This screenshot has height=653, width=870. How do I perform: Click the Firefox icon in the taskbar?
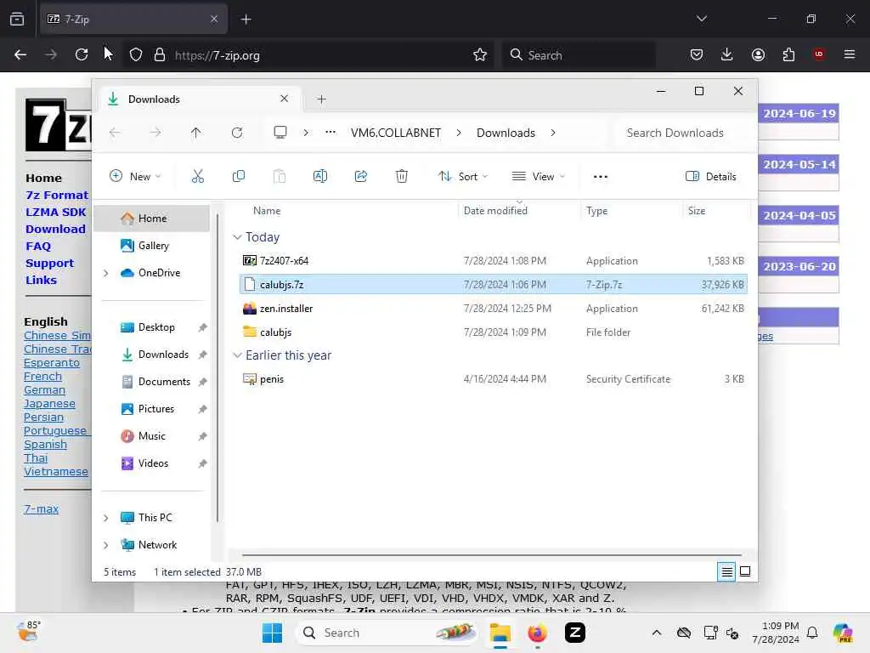click(x=537, y=633)
